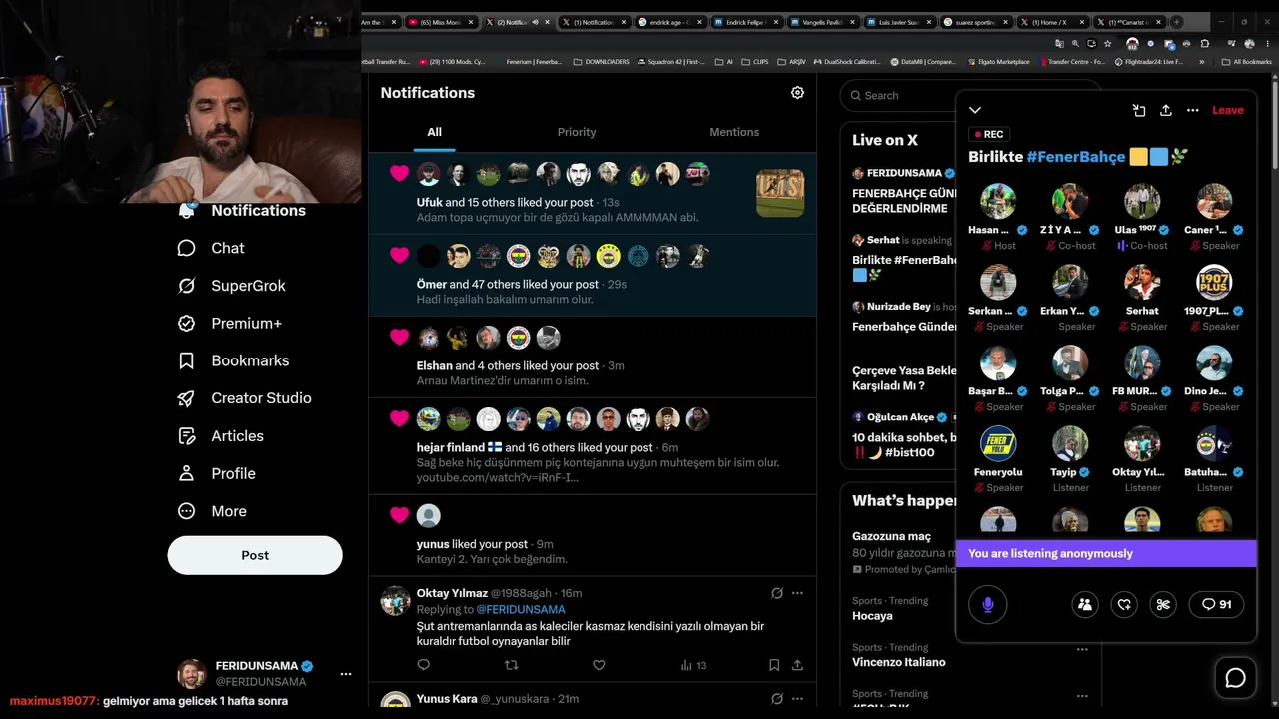
Task: Open the floating messages bubble button
Action: (1236, 678)
